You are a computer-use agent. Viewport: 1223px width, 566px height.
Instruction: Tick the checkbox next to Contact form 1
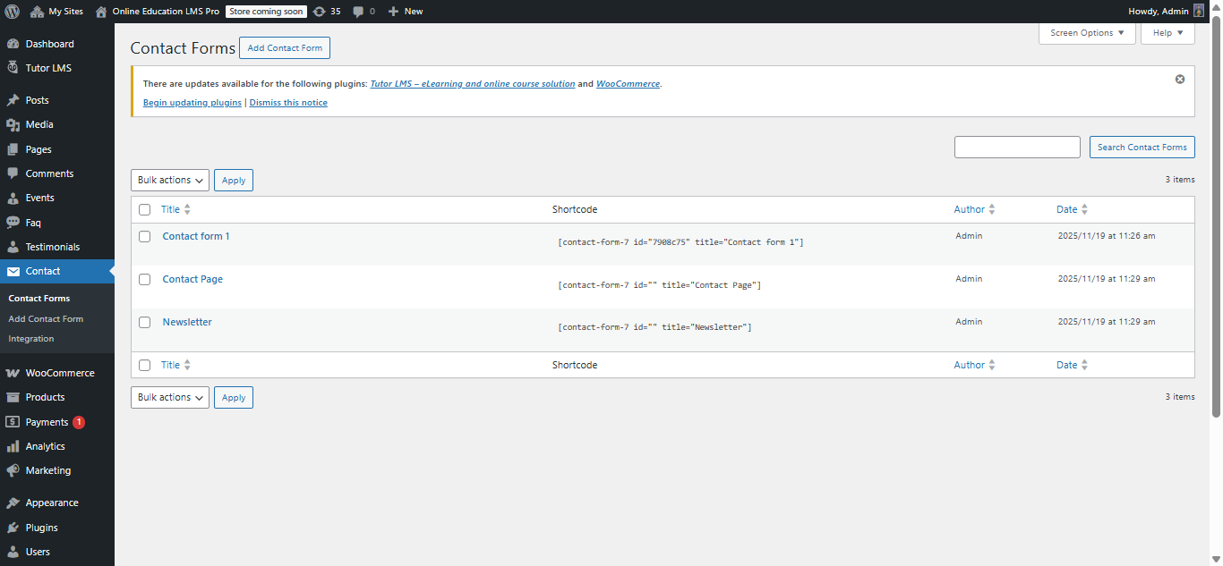144,236
